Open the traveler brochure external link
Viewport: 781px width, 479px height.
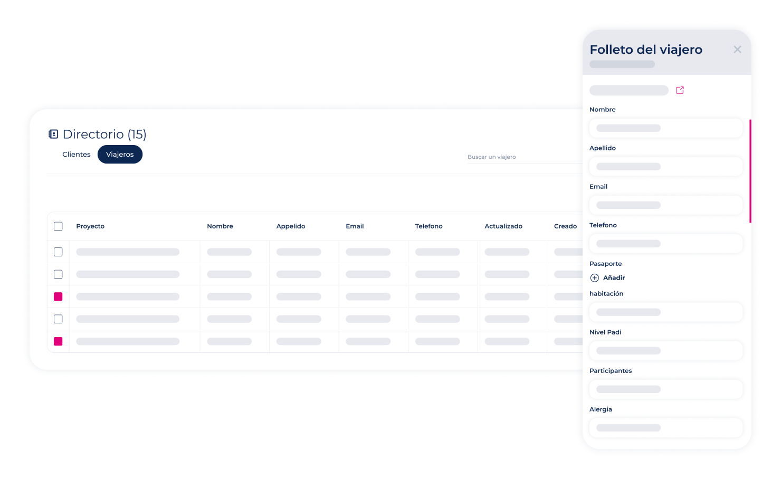click(680, 90)
